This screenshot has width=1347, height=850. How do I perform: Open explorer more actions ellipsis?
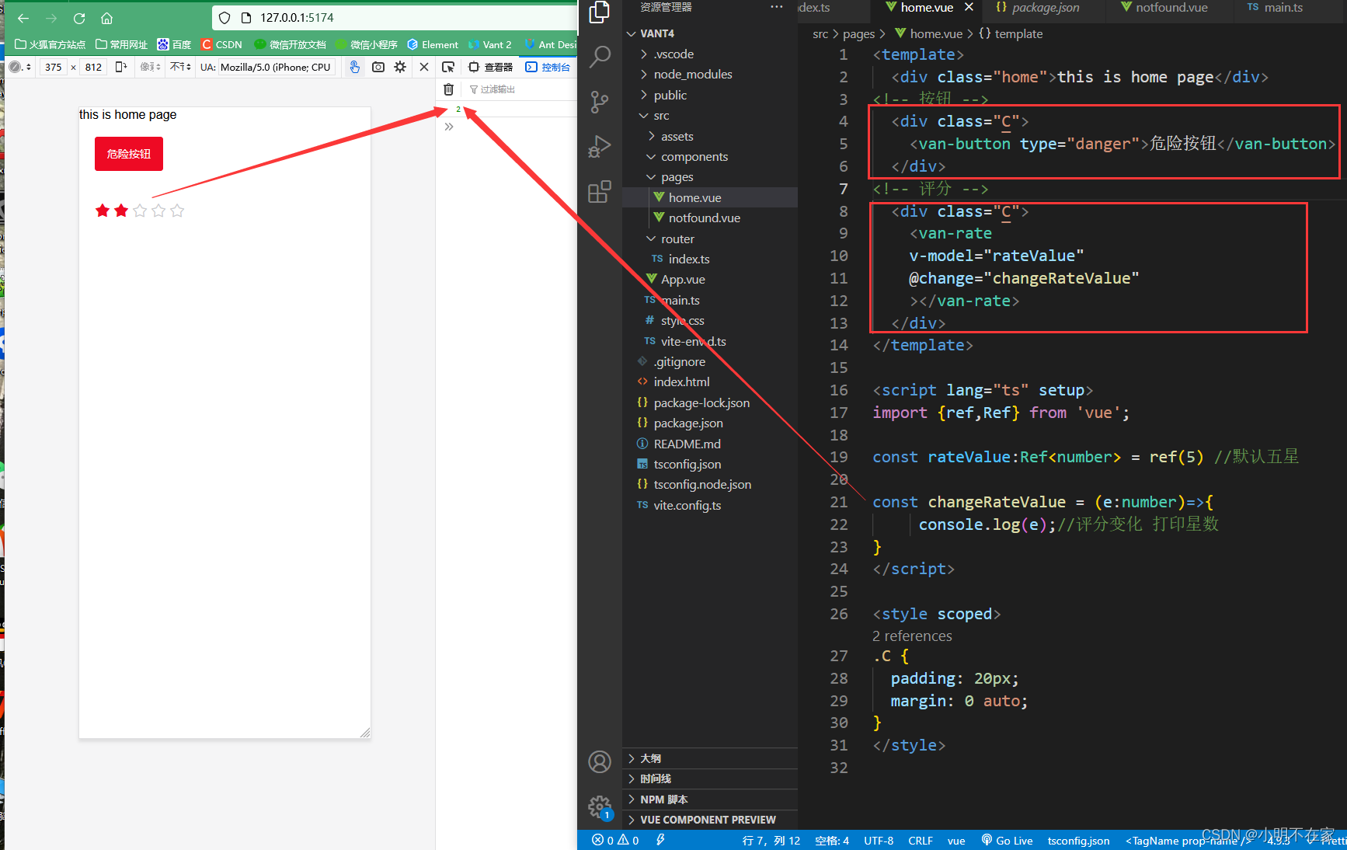(x=777, y=7)
